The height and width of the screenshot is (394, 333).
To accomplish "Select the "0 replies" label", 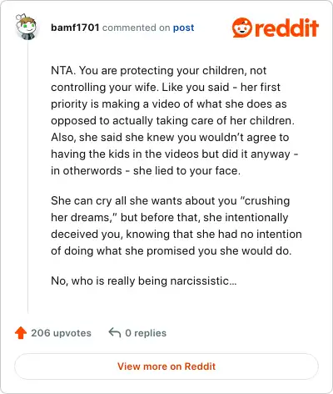I will coord(146,333).
